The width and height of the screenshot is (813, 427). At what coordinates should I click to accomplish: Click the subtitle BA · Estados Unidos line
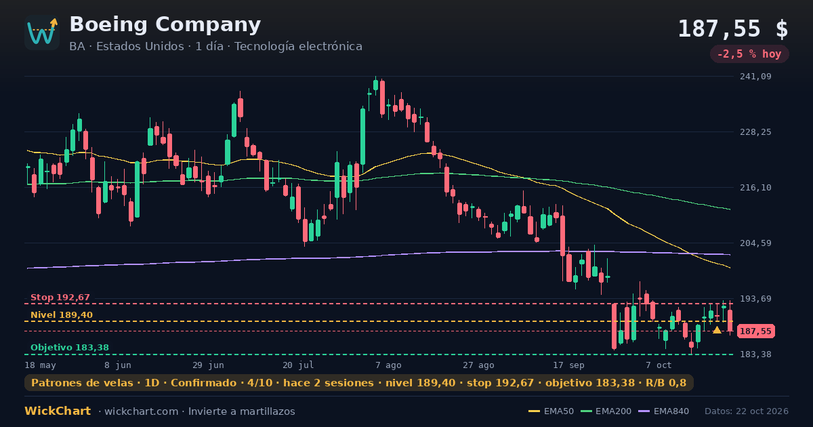215,46
